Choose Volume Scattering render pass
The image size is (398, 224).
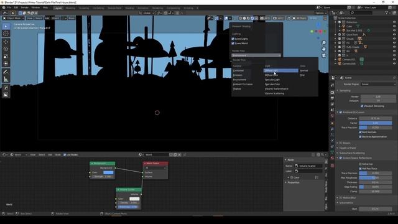[274, 93]
